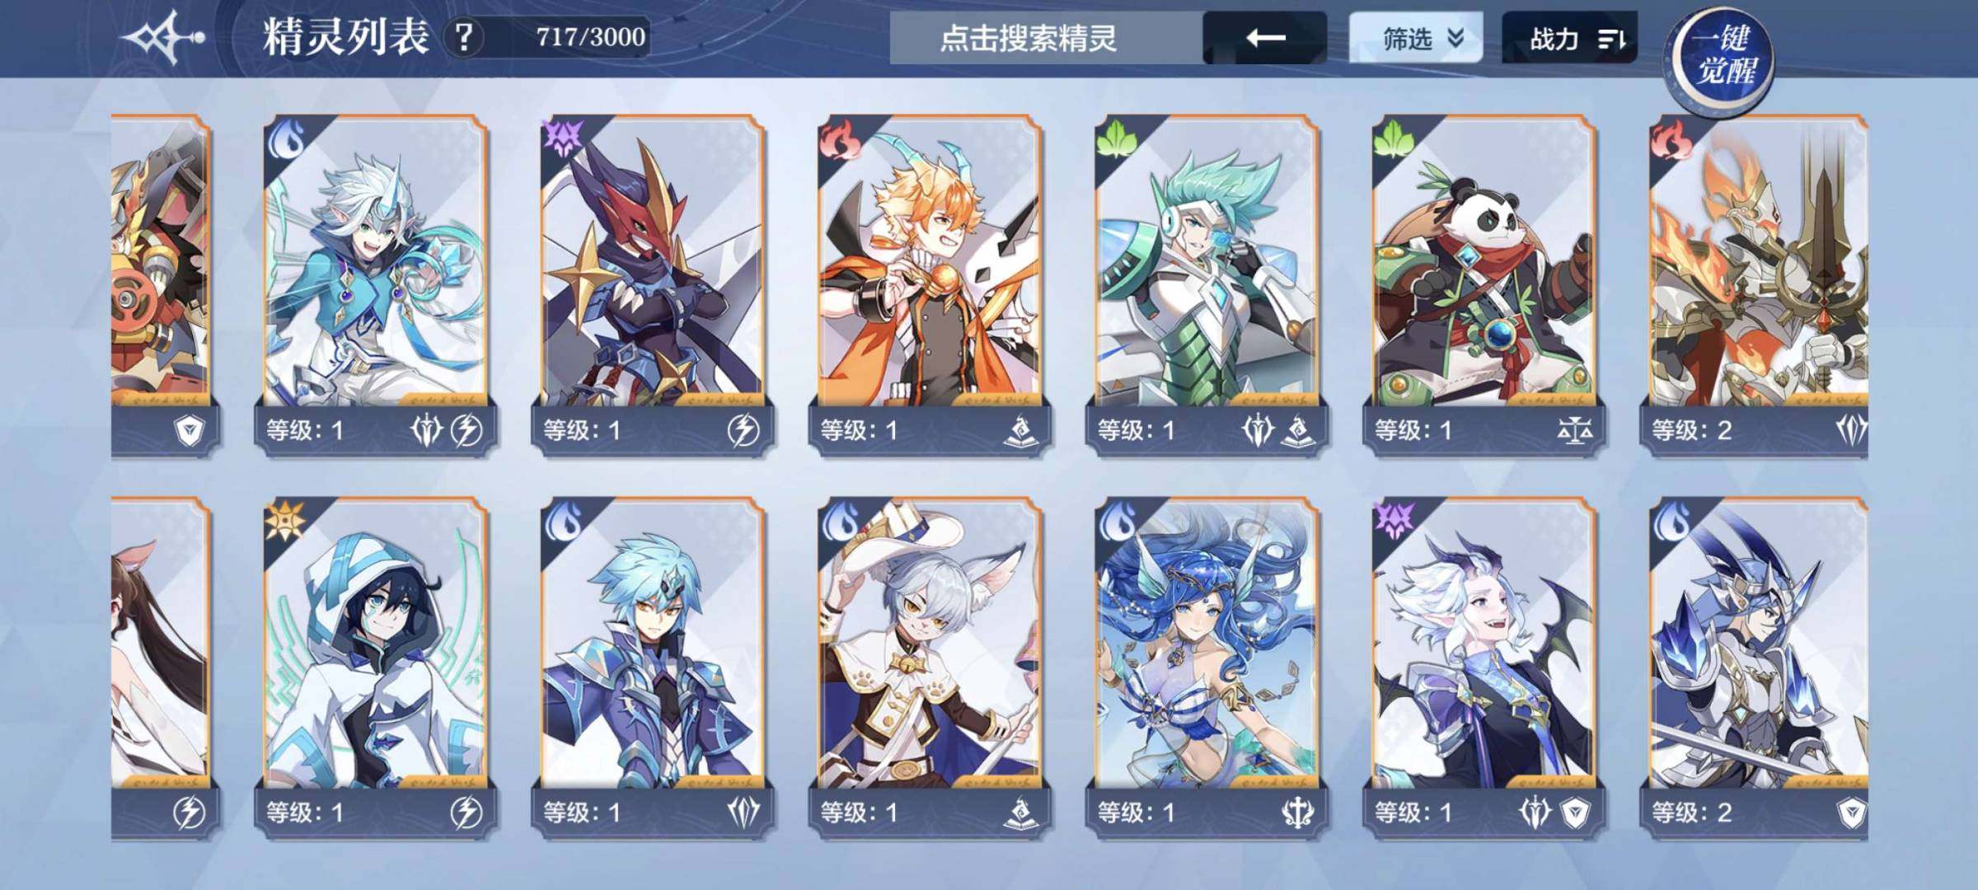Open the panda spirit card

(x=1484, y=283)
